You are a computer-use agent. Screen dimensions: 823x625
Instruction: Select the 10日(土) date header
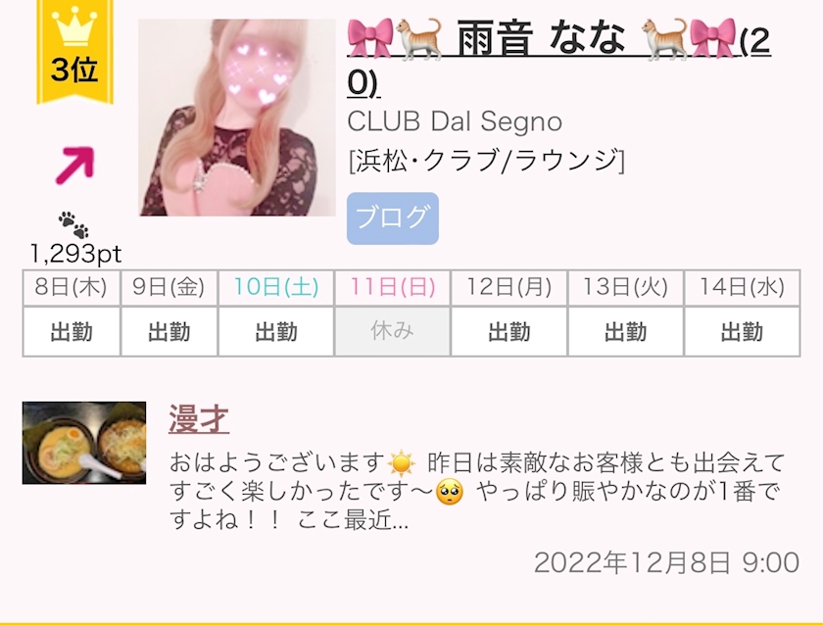click(x=276, y=288)
